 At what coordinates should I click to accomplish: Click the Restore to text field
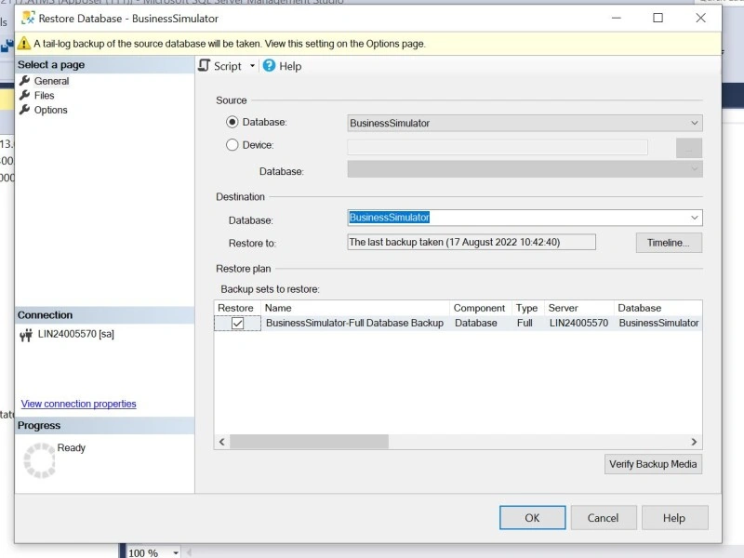(x=472, y=242)
